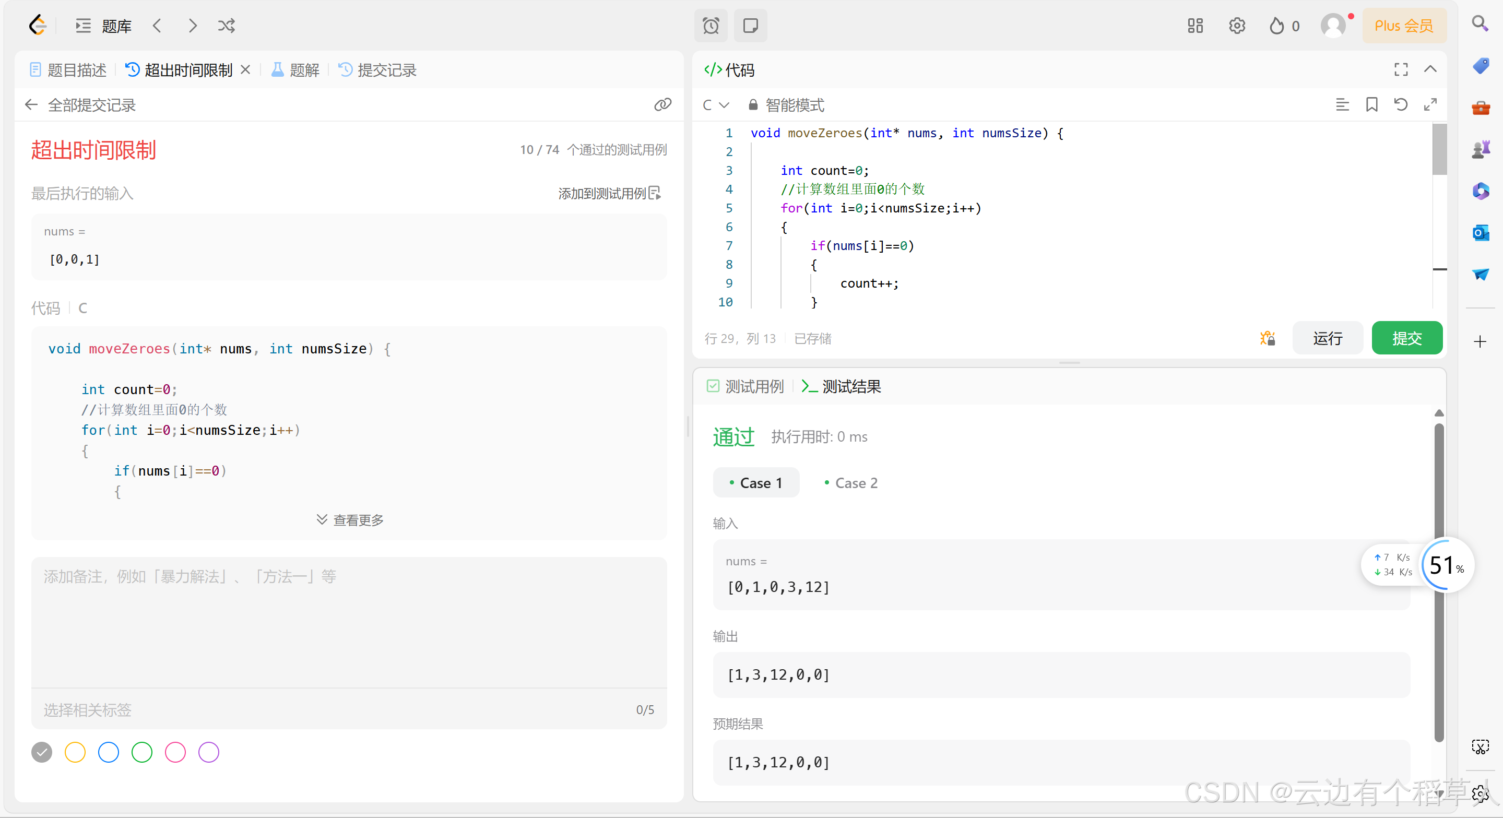Collapse the 代码 panel chevron
The width and height of the screenshot is (1503, 818).
[1430, 69]
